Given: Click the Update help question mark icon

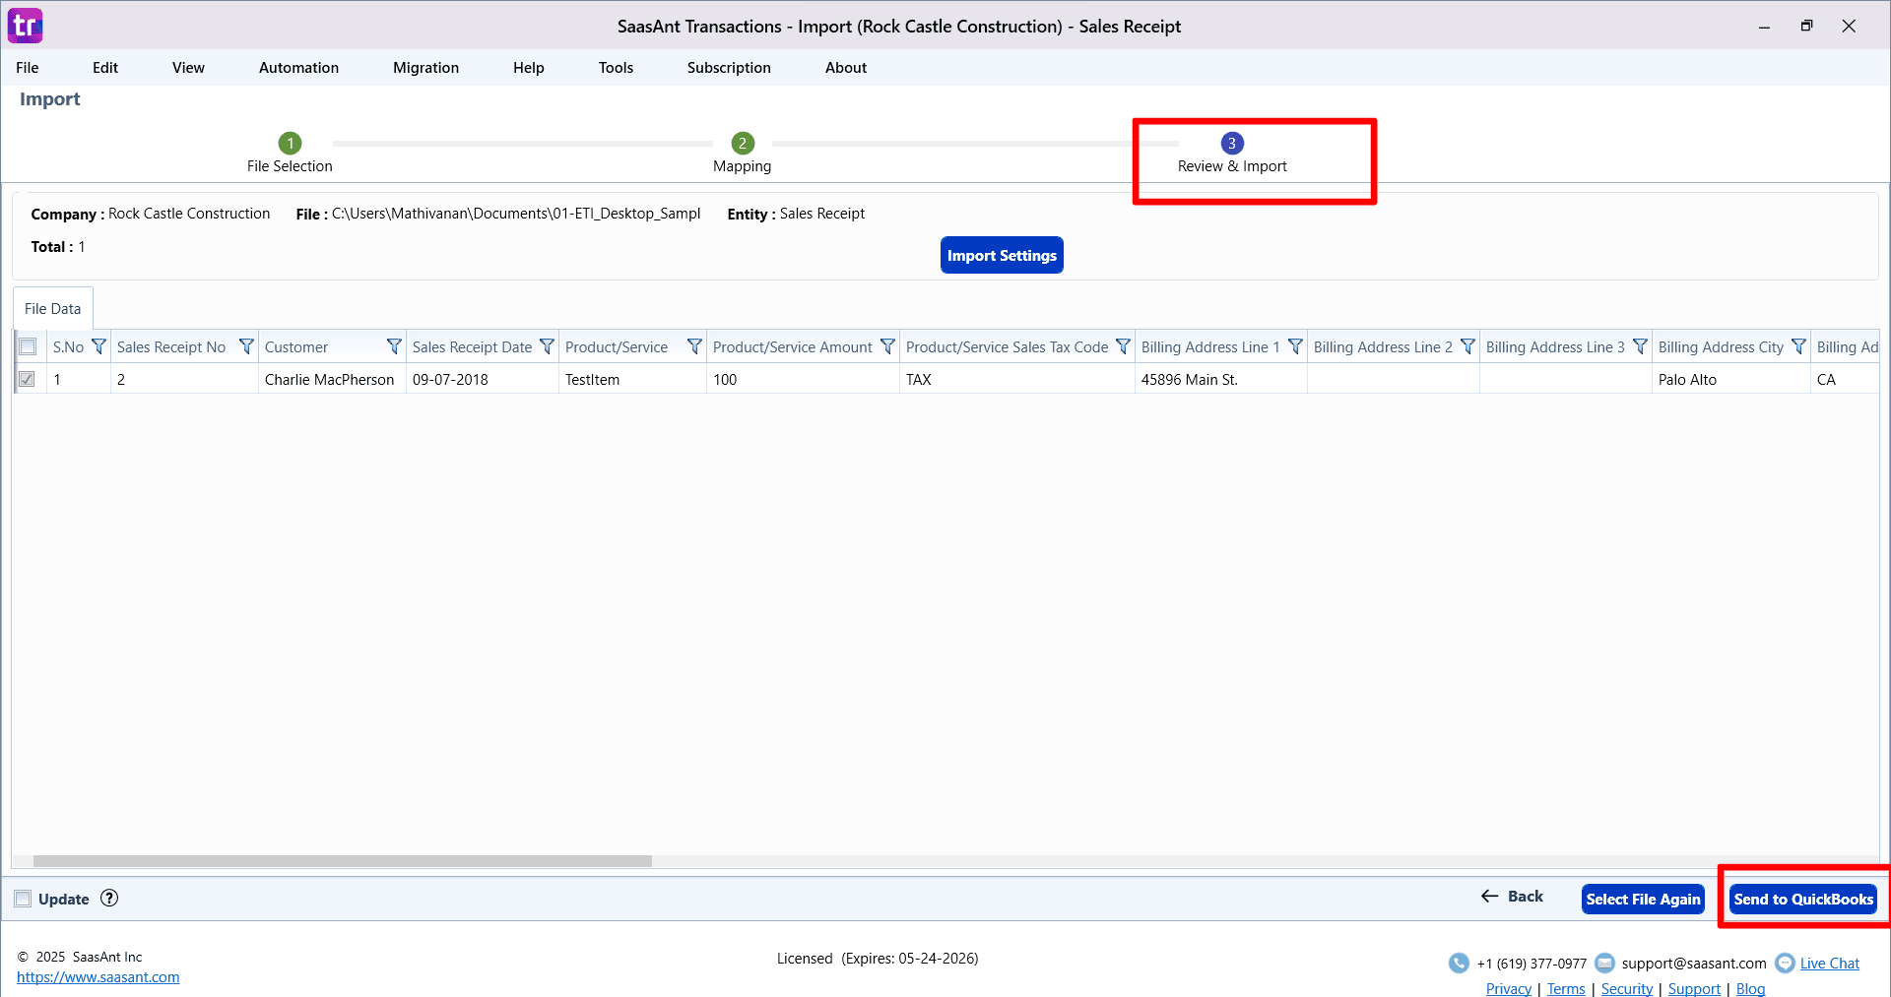Looking at the screenshot, I should (x=109, y=899).
